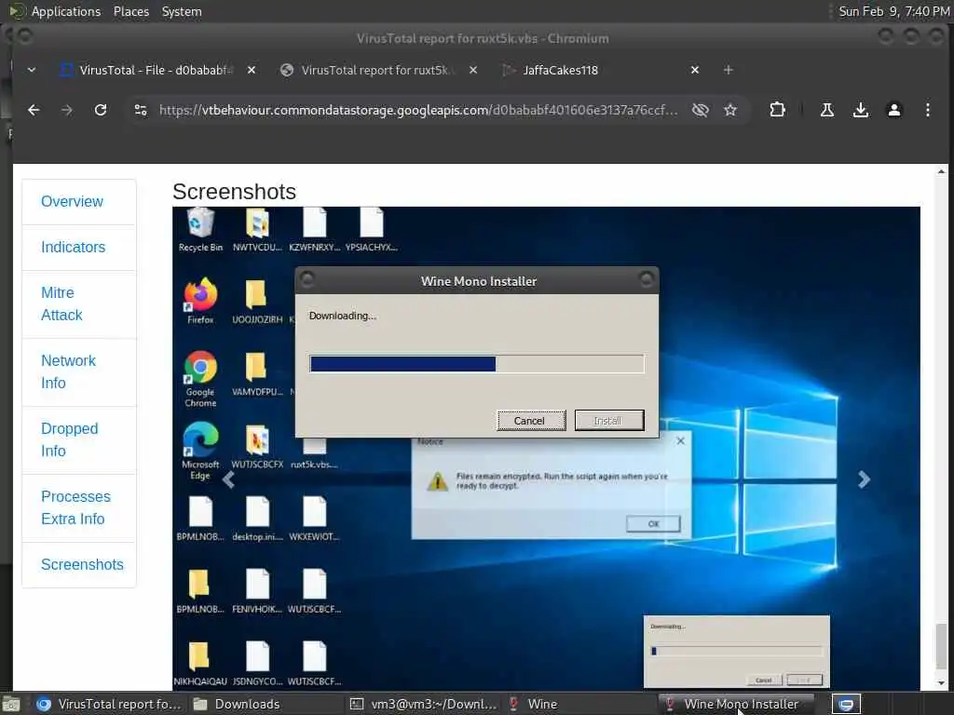The height and width of the screenshot is (715, 954).
Task: Open the Downloads icon in the toolbar
Action: click(x=860, y=110)
